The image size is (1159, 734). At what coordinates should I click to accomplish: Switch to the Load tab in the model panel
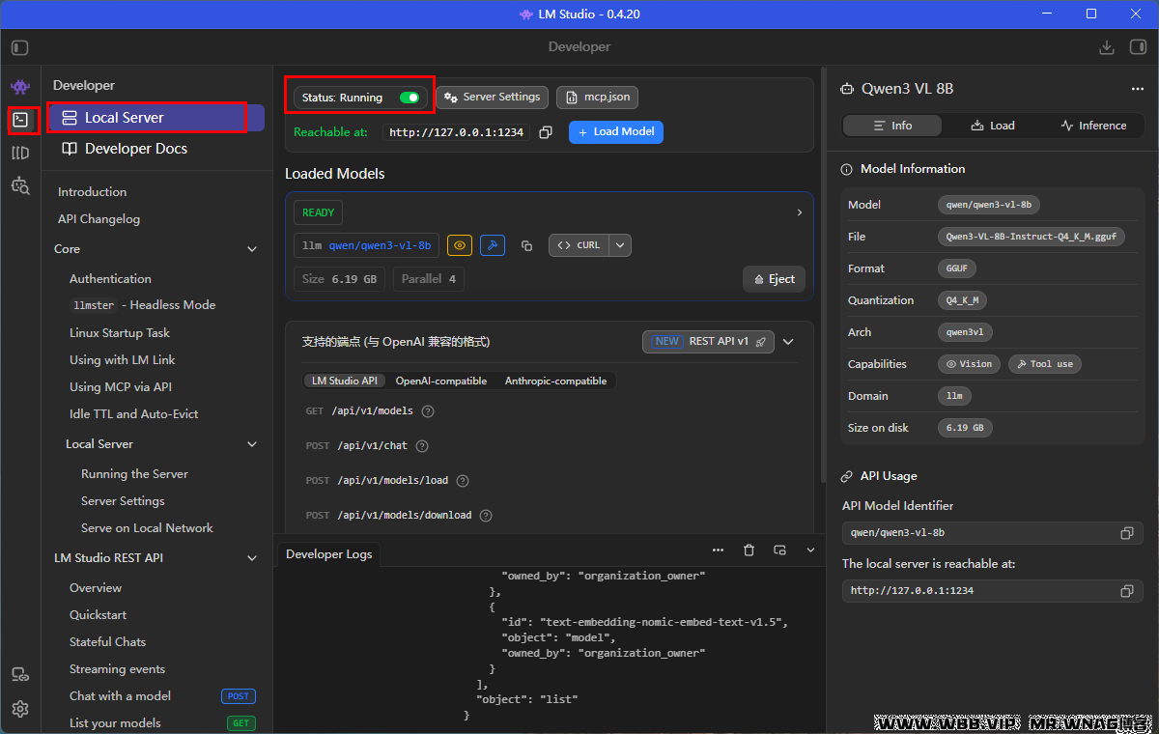[x=993, y=126]
